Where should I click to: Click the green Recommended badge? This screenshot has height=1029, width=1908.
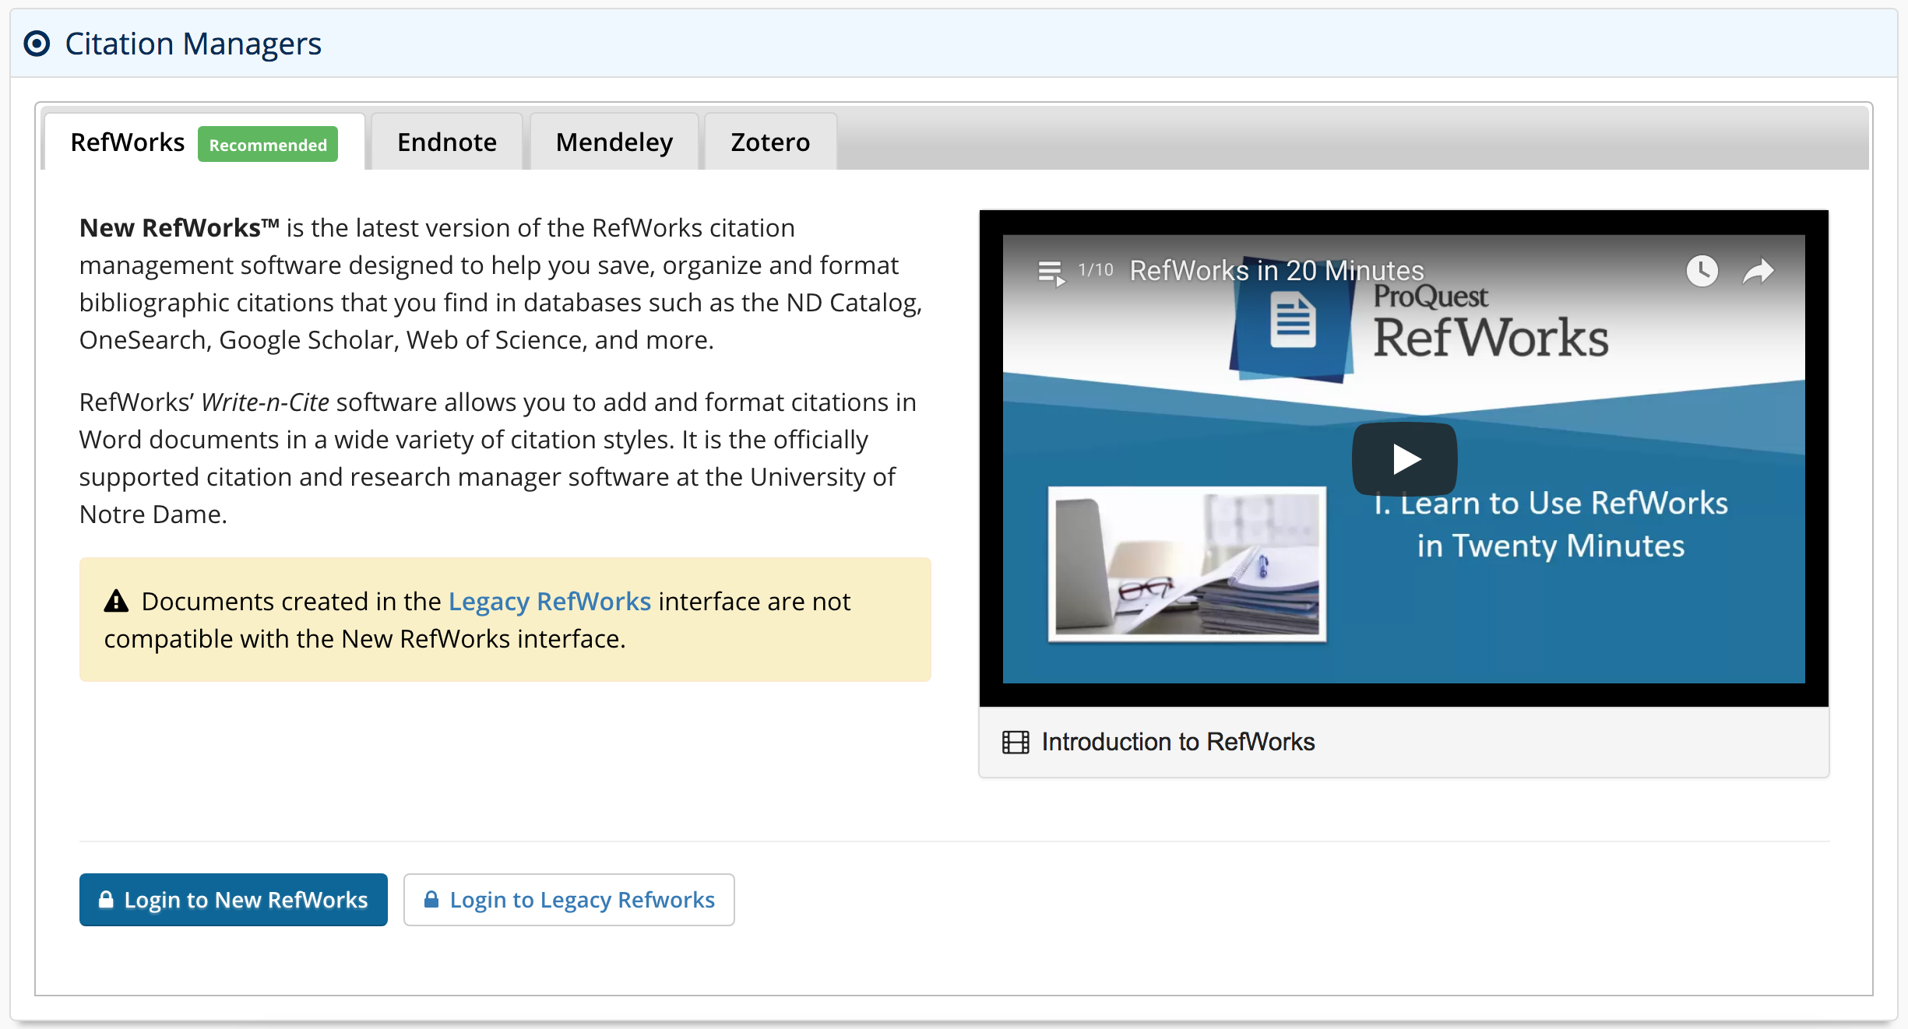268,145
